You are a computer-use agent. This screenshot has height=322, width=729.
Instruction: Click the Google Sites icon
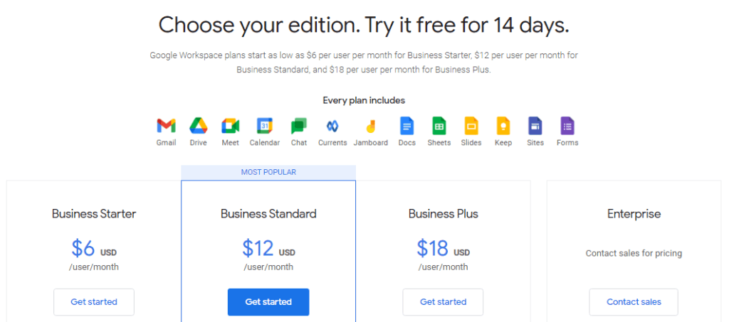pos(535,127)
